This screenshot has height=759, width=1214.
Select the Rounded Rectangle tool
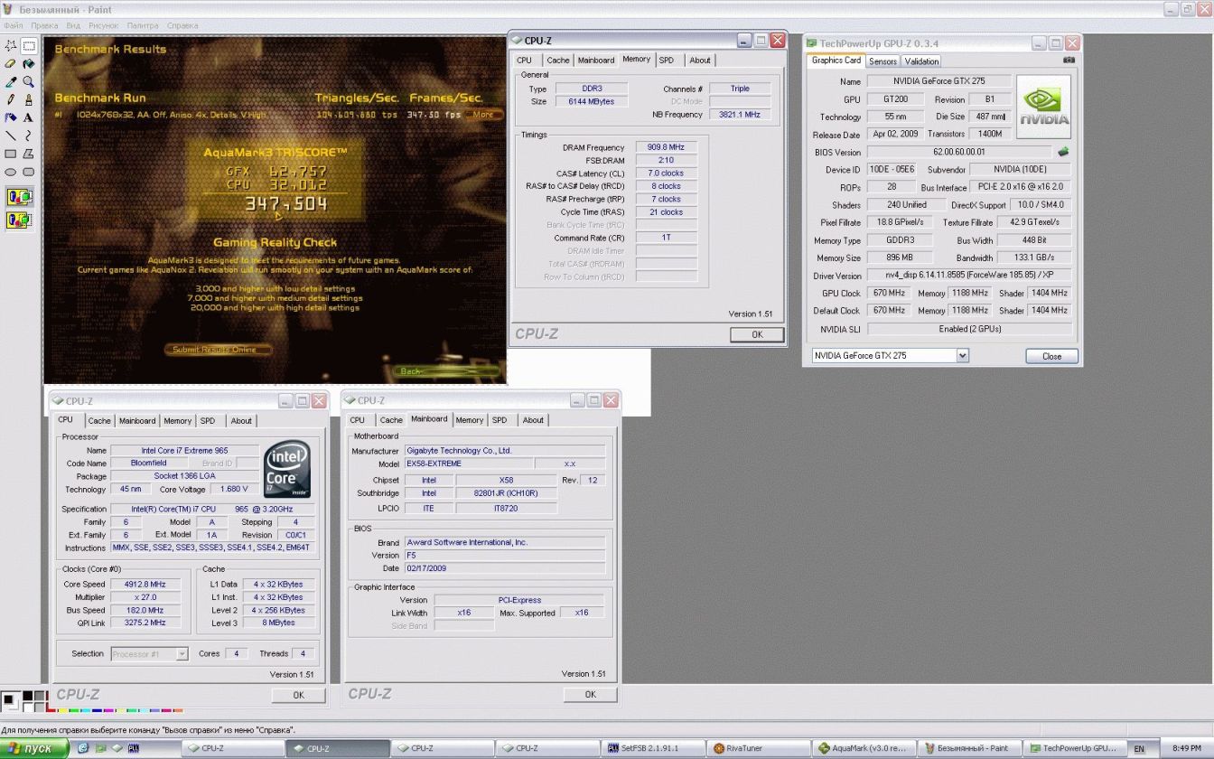point(29,172)
